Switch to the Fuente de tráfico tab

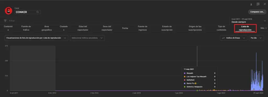(x=26, y=28)
